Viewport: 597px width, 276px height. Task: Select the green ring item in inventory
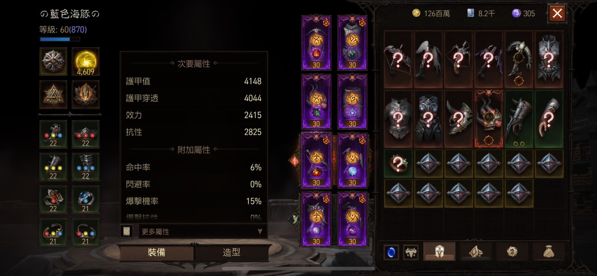tap(398, 164)
